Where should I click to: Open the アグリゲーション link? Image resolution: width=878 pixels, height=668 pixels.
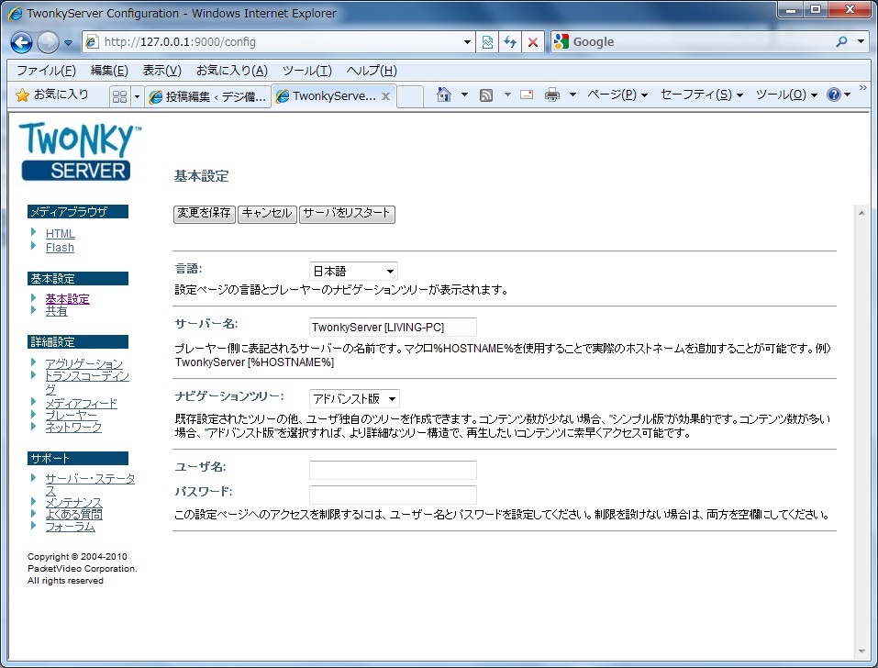click(84, 364)
